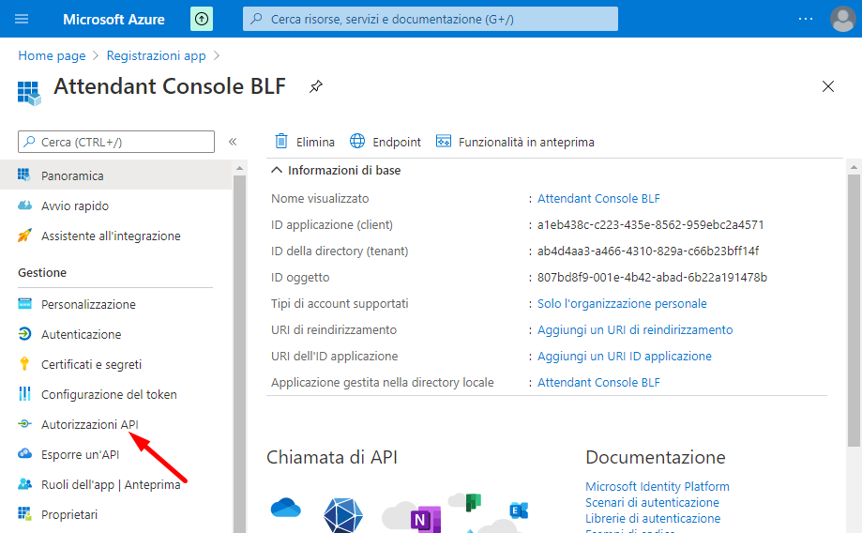The image size is (862, 533).
Task: Open the user account avatar
Action: coord(842,20)
